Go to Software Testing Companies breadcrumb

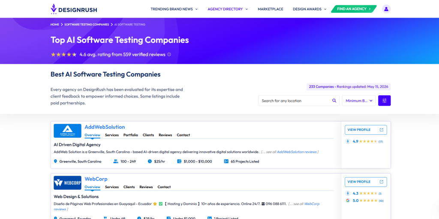87,24
